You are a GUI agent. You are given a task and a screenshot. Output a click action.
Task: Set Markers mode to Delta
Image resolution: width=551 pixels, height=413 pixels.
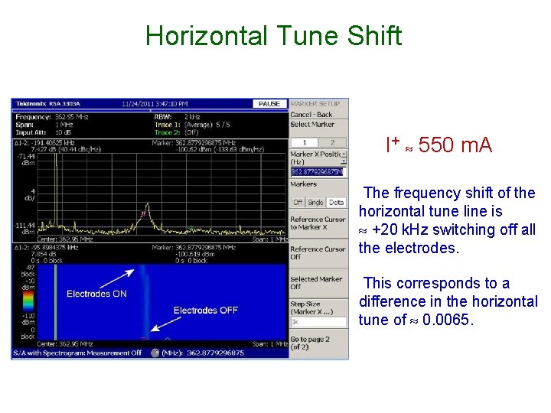336,202
